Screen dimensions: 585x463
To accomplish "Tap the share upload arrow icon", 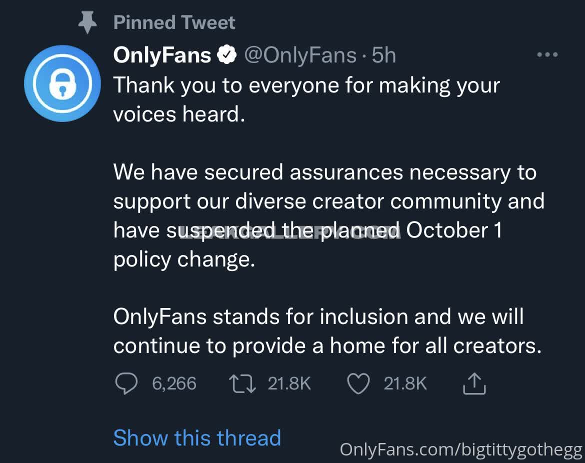I will click(x=473, y=383).
